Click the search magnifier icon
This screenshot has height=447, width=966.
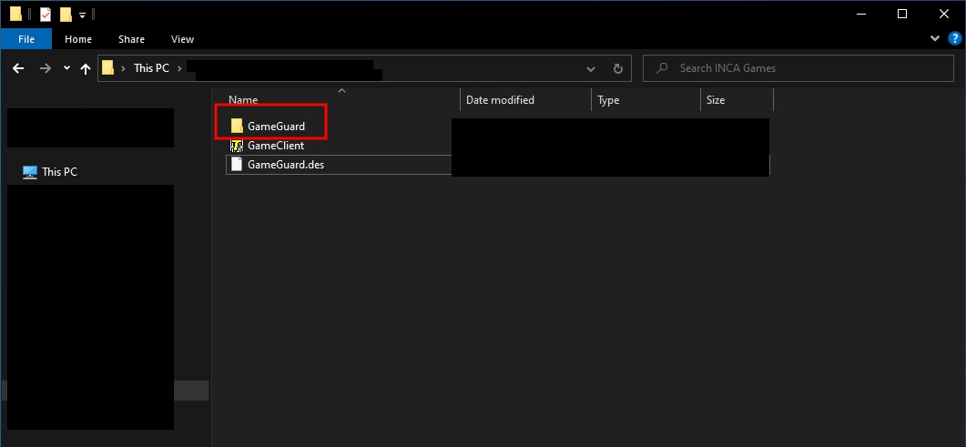[x=662, y=68]
